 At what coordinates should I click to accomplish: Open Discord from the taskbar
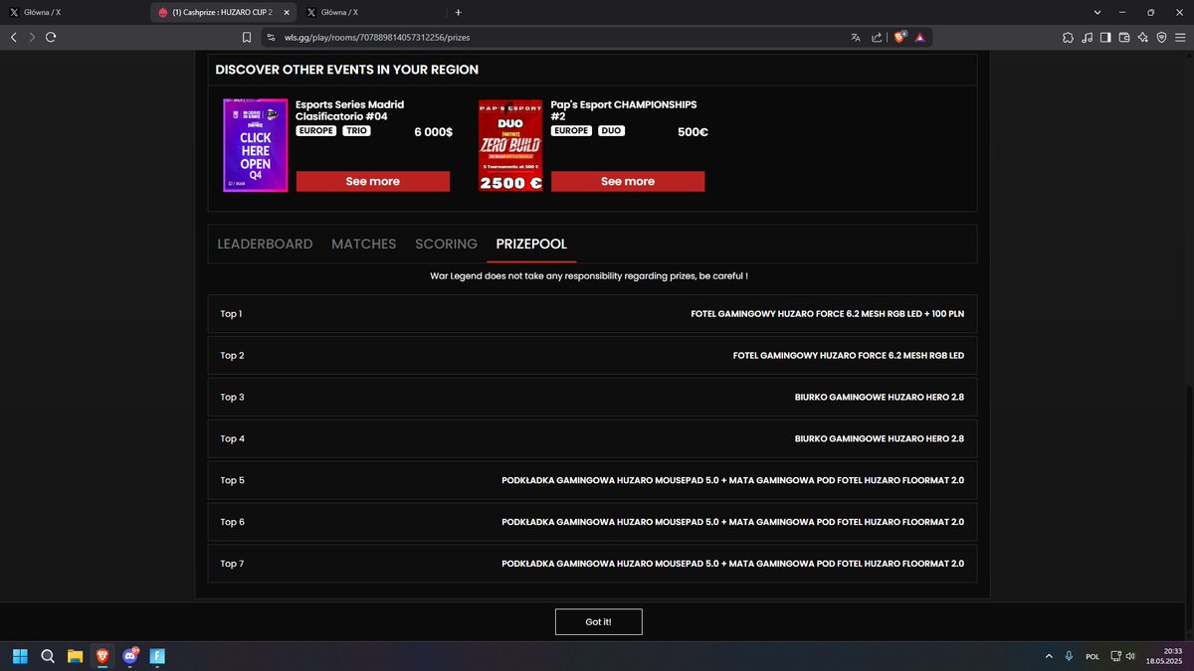(130, 656)
